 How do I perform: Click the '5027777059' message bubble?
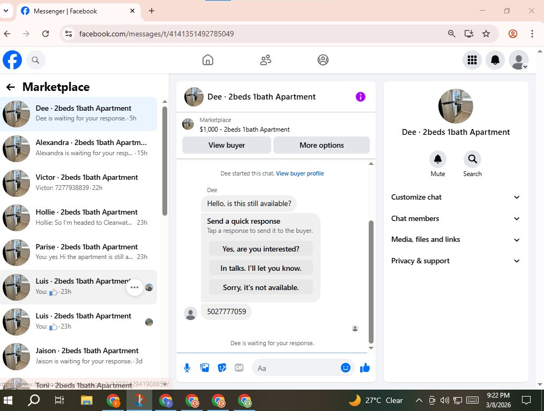pos(227,311)
